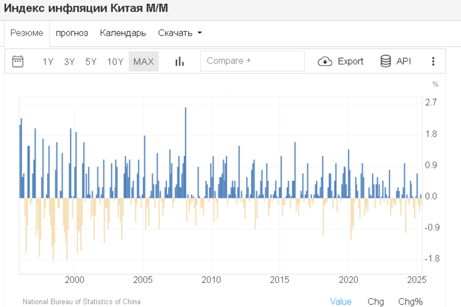Open the calendar date picker icon
Image resolution: width=461 pixels, height=307 pixels.
coord(18,61)
